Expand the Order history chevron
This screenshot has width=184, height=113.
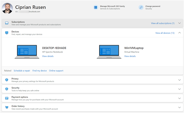pos(179,107)
